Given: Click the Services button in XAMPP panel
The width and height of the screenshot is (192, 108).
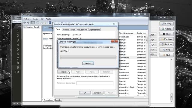Looking at the screenshot, I should (x=166, y=44).
